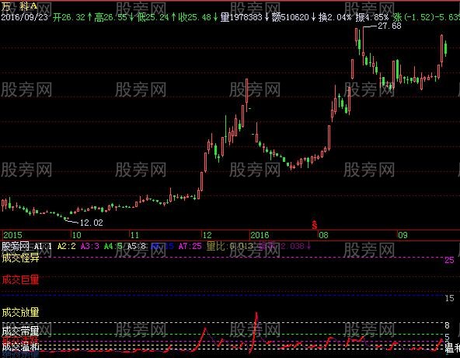Select indicator parameter A3:3
Viewport: 460px width, 358px height.
click(x=90, y=246)
